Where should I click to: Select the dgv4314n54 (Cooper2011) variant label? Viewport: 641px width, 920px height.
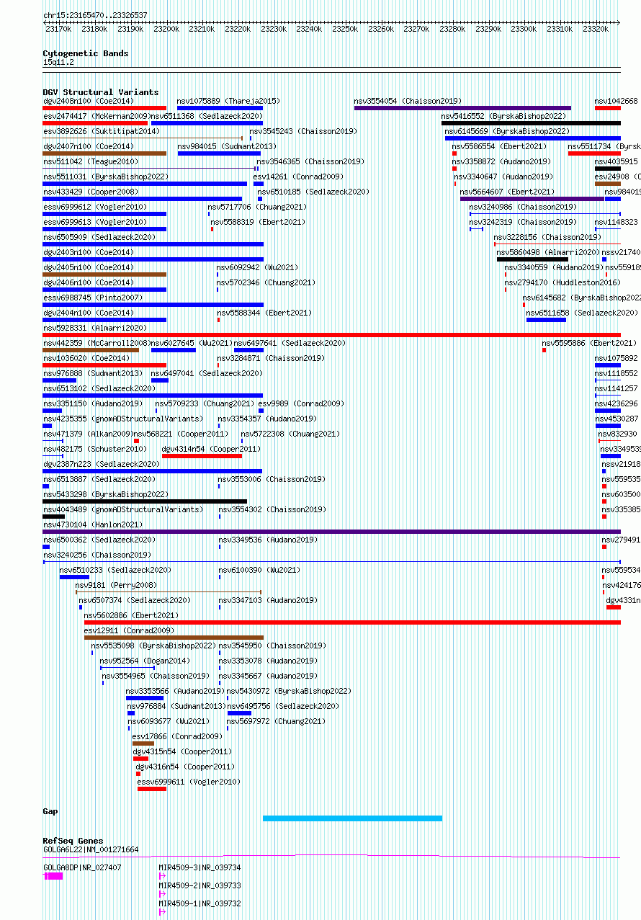210,449
